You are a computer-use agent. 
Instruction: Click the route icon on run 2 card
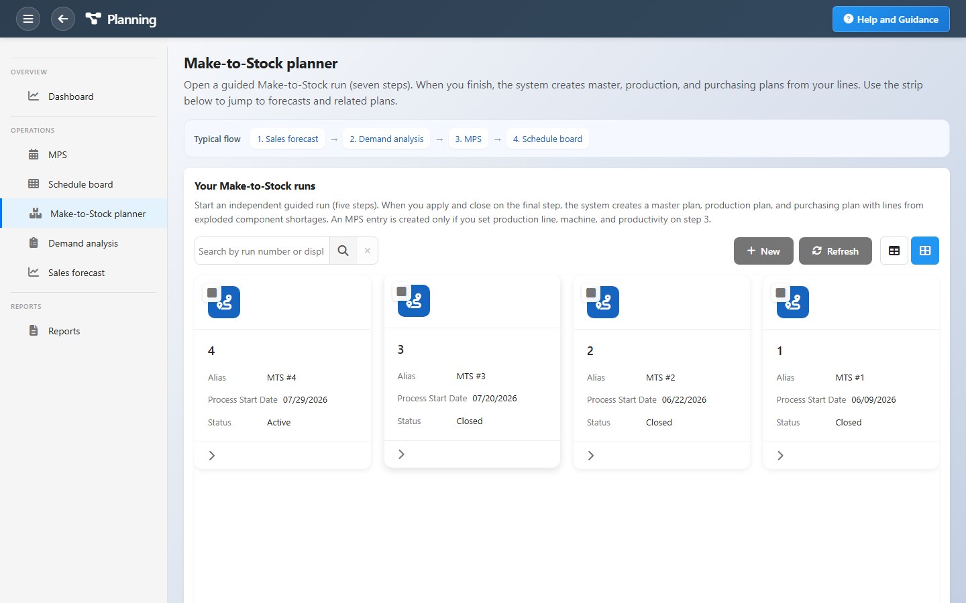[x=603, y=302]
